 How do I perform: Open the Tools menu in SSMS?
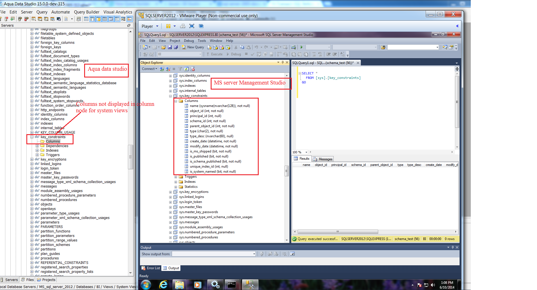coord(202,41)
